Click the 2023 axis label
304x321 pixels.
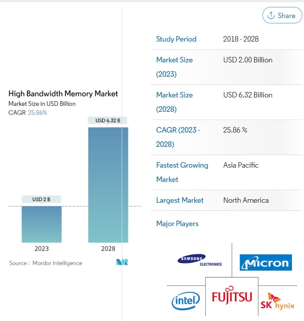tap(42, 249)
